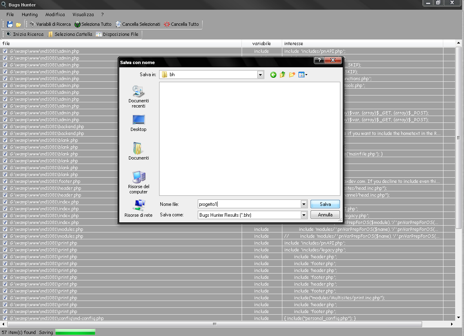Toggle checkbox for commented-out modules.php row

tap(5, 236)
